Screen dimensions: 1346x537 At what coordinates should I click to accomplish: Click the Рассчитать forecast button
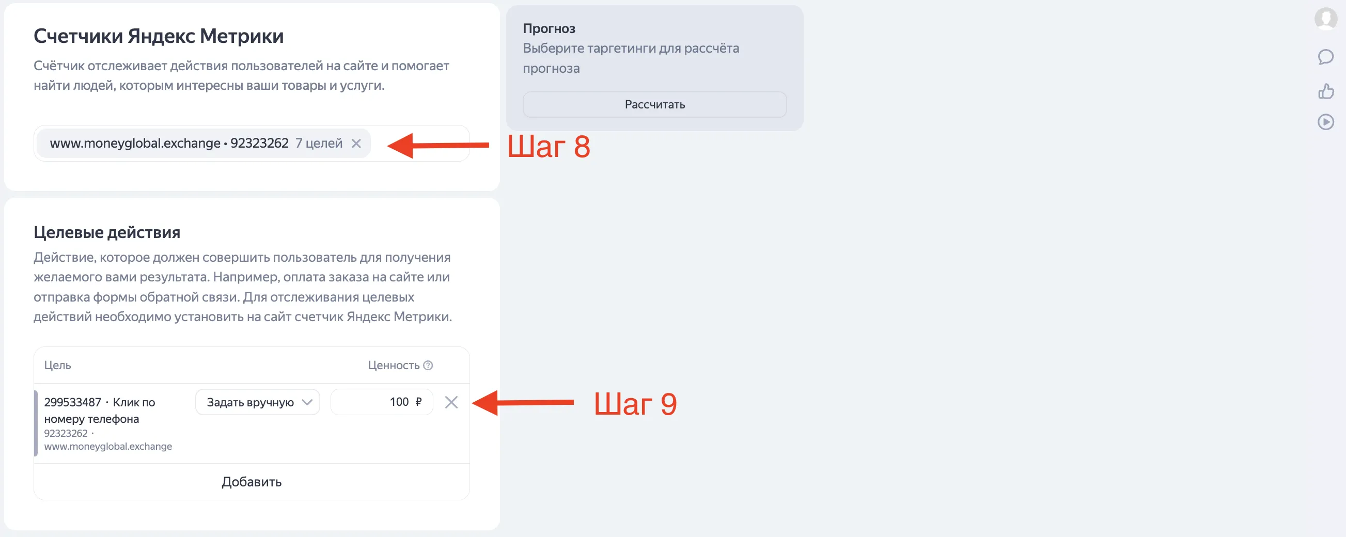[654, 104]
